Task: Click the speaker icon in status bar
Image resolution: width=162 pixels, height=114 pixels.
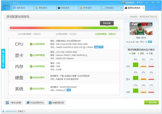Action: click(x=3, y=111)
